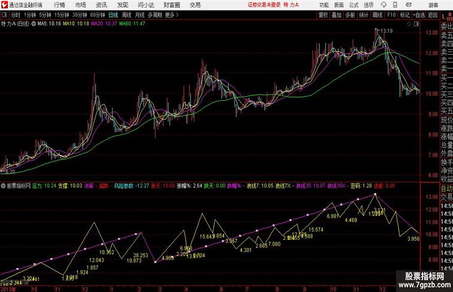This screenshot has width=453, height=292.
Task: Switch to the 月线 monthly tab
Action: [x=140, y=15]
